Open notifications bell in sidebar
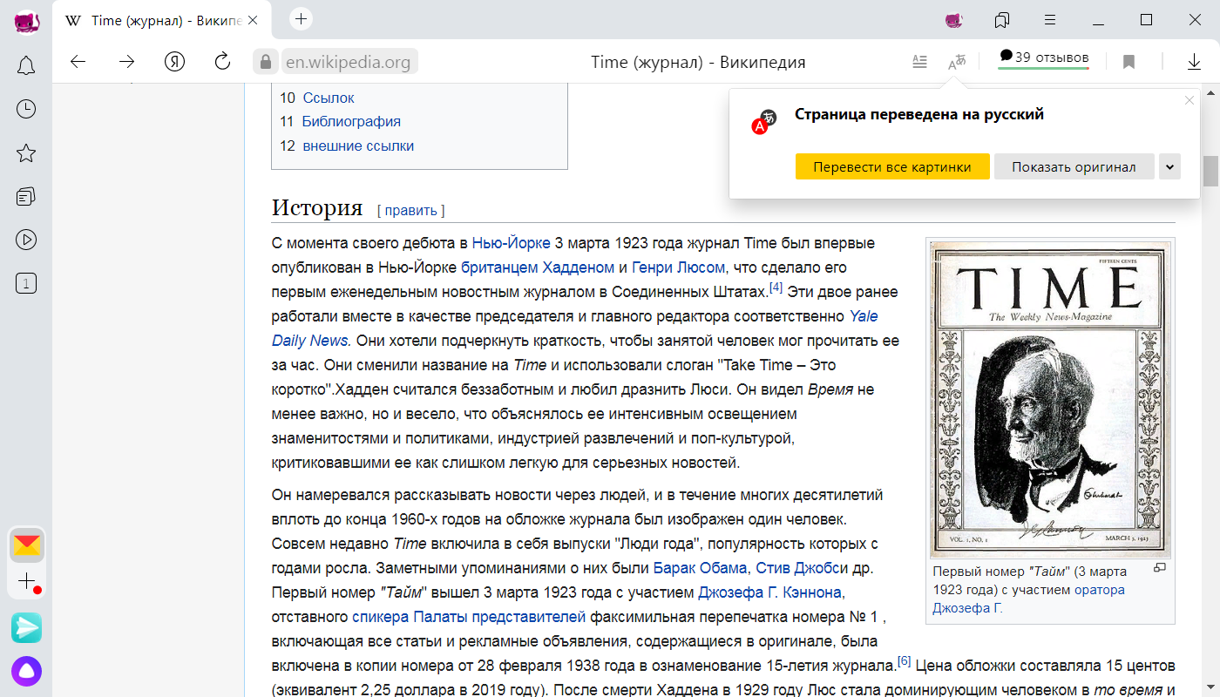 point(26,65)
